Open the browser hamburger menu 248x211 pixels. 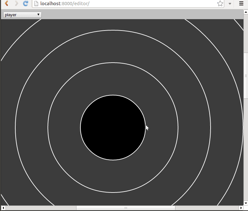(x=241, y=4)
